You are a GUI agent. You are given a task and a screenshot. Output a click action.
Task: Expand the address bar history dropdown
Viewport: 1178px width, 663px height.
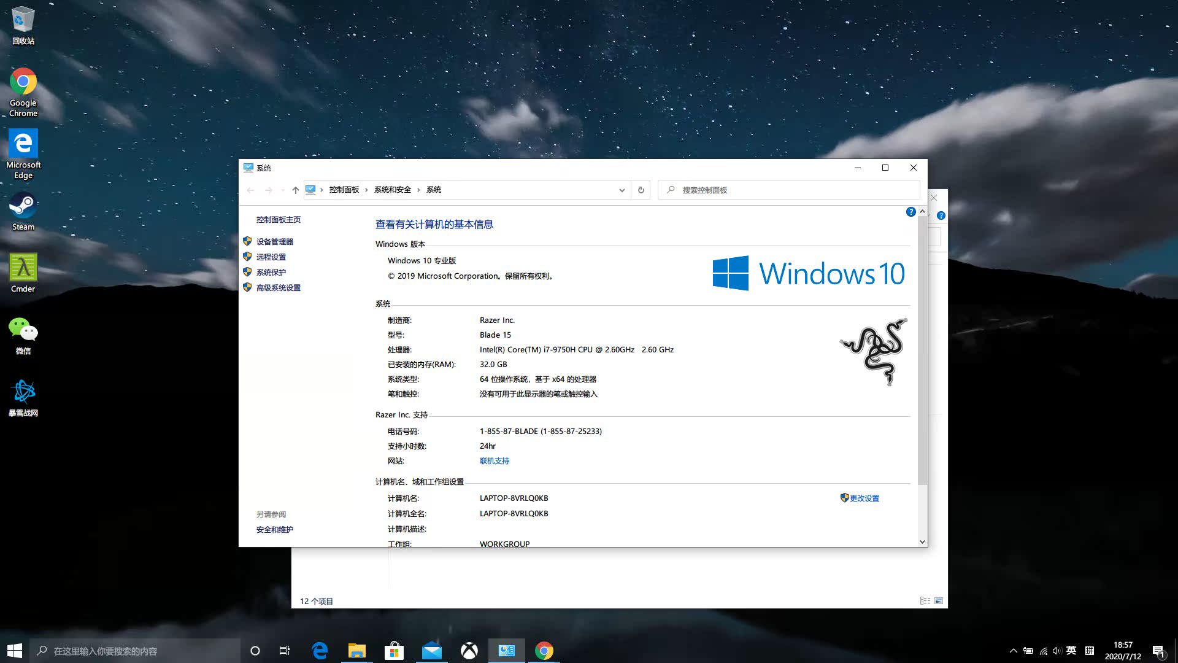pyautogui.click(x=622, y=190)
